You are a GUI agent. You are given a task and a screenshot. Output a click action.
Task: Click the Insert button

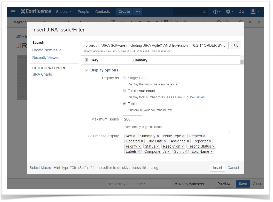(x=217, y=168)
